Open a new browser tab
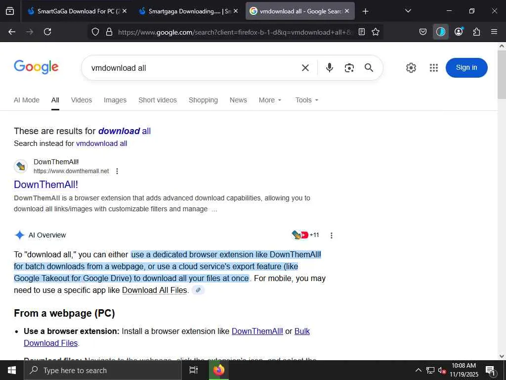Screen dimensions: 506x380 365,11
